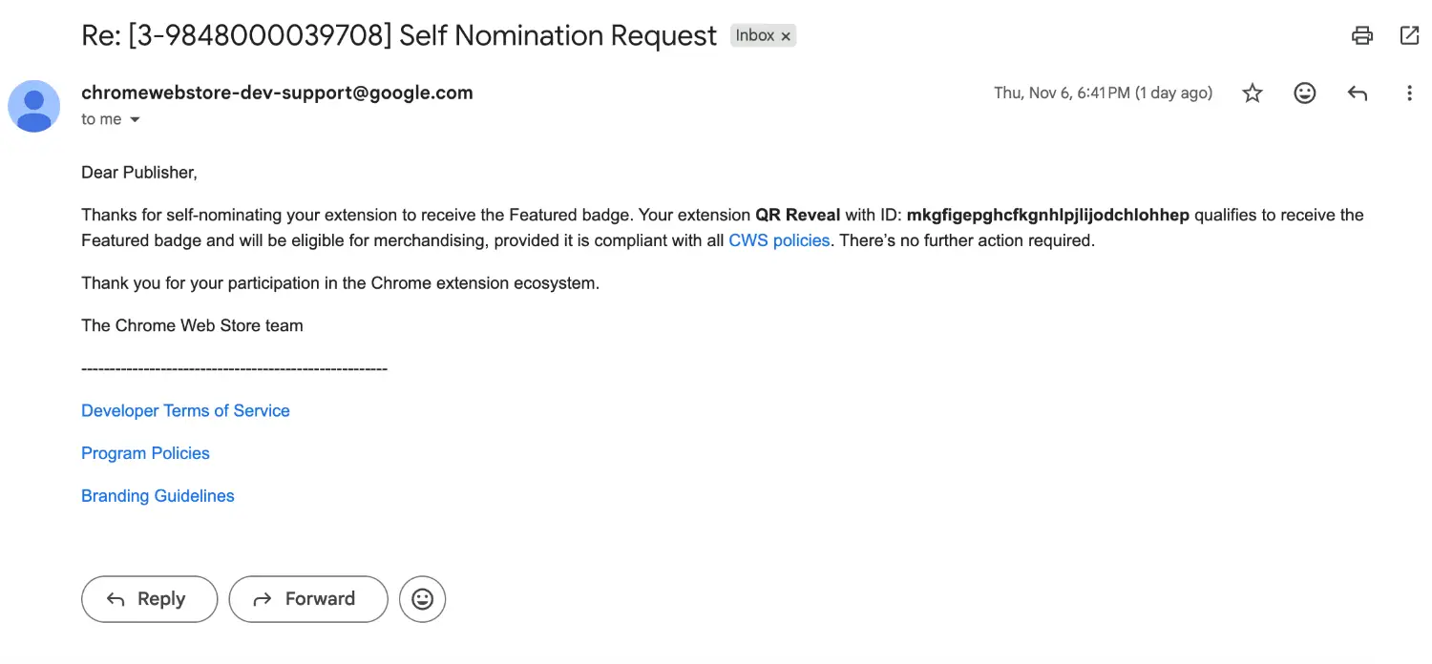Remove the Inbox label from the message
The image size is (1432, 664).
click(786, 36)
